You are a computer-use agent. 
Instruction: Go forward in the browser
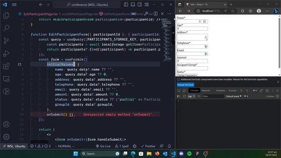point(188,11)
